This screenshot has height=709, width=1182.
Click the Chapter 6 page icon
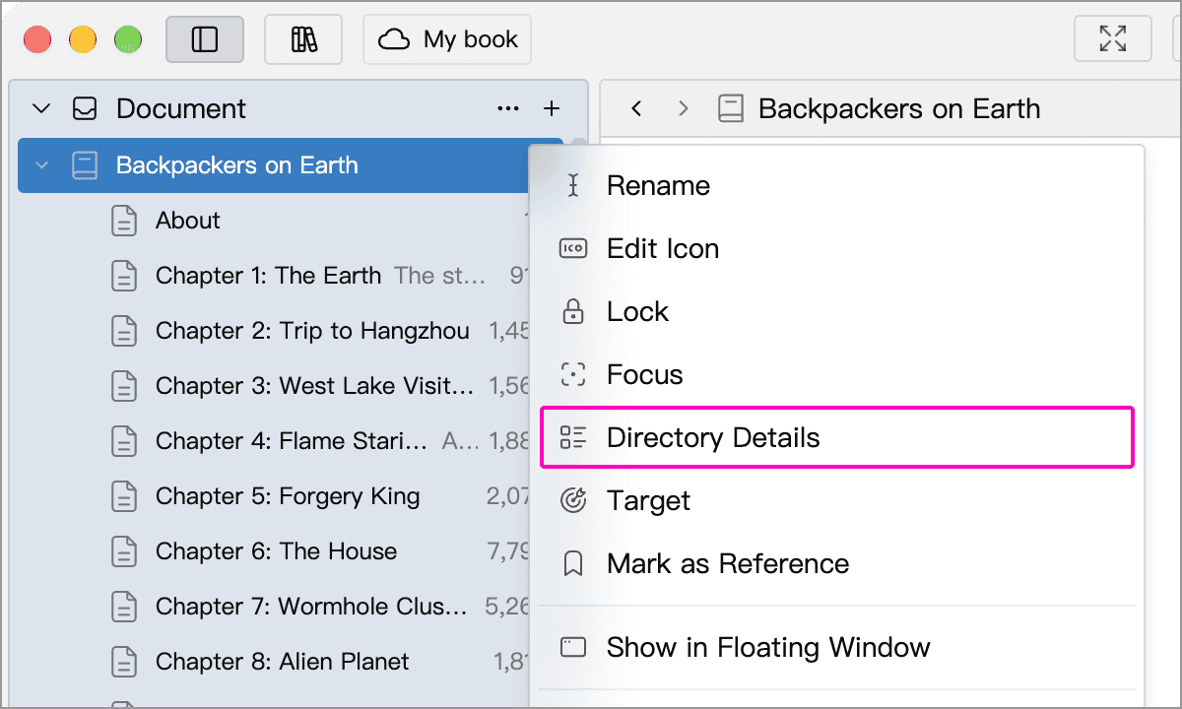coord(123,551)
